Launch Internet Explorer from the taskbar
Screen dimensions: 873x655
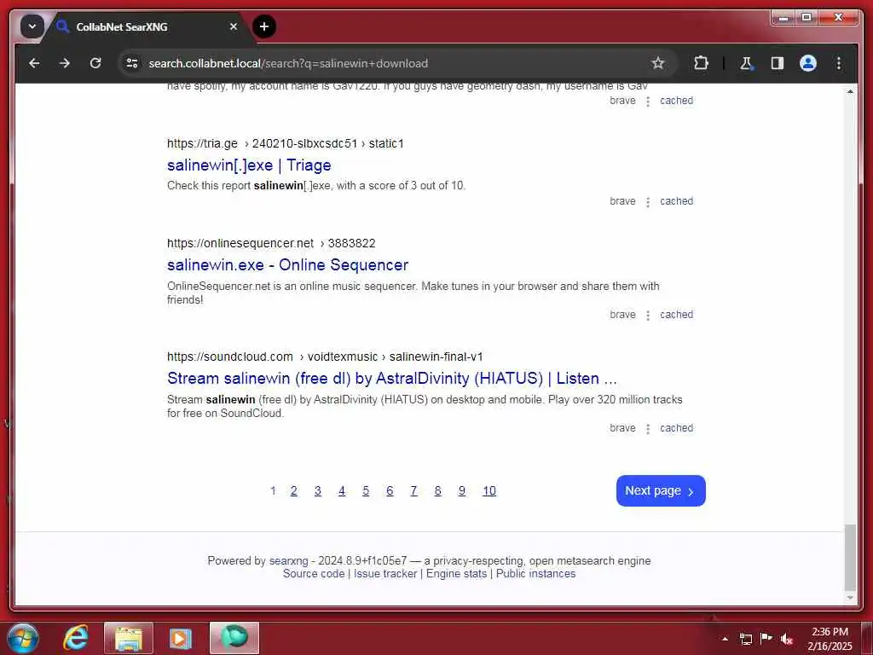(76, 638)
